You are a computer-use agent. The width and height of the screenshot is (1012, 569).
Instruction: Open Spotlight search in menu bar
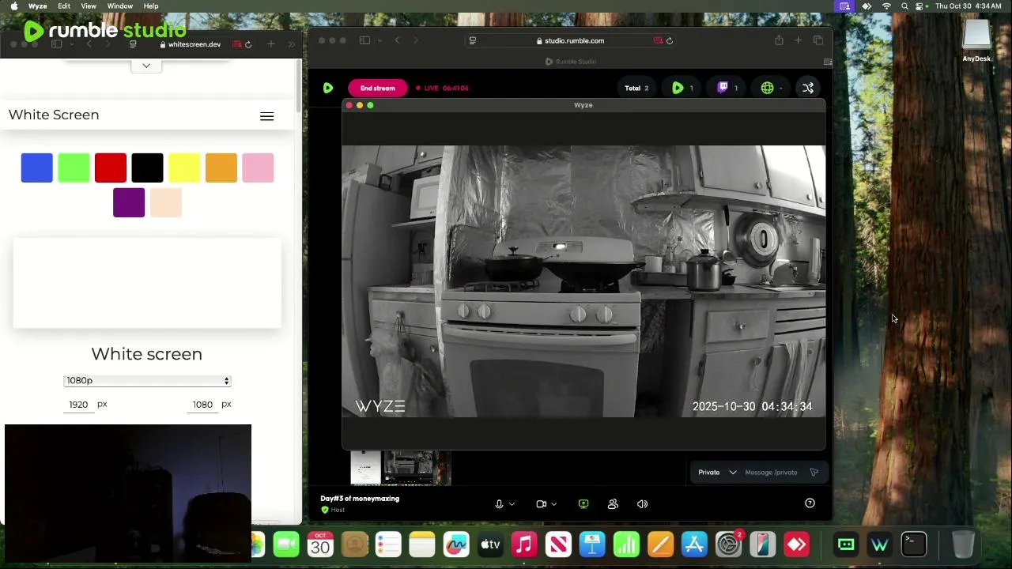[x=904, y=6]
